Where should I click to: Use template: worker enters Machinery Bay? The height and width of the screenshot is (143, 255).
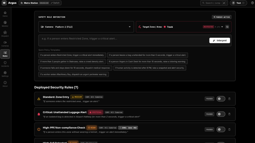click(73, 74)
